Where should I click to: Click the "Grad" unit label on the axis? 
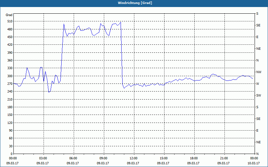click(x=9, y=15)
